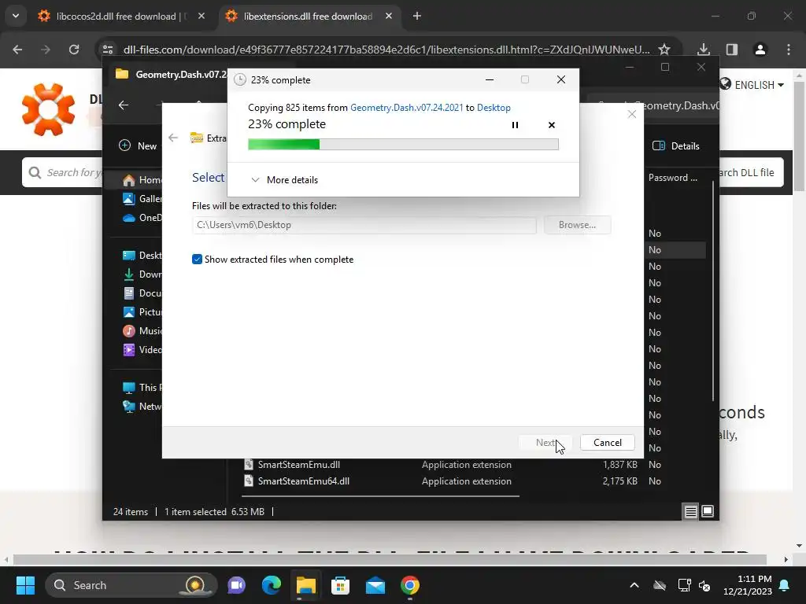Click the Browse... button in extract wizard
The width and height of the screenshot is (806, 604).
click(x=577, y=225)
